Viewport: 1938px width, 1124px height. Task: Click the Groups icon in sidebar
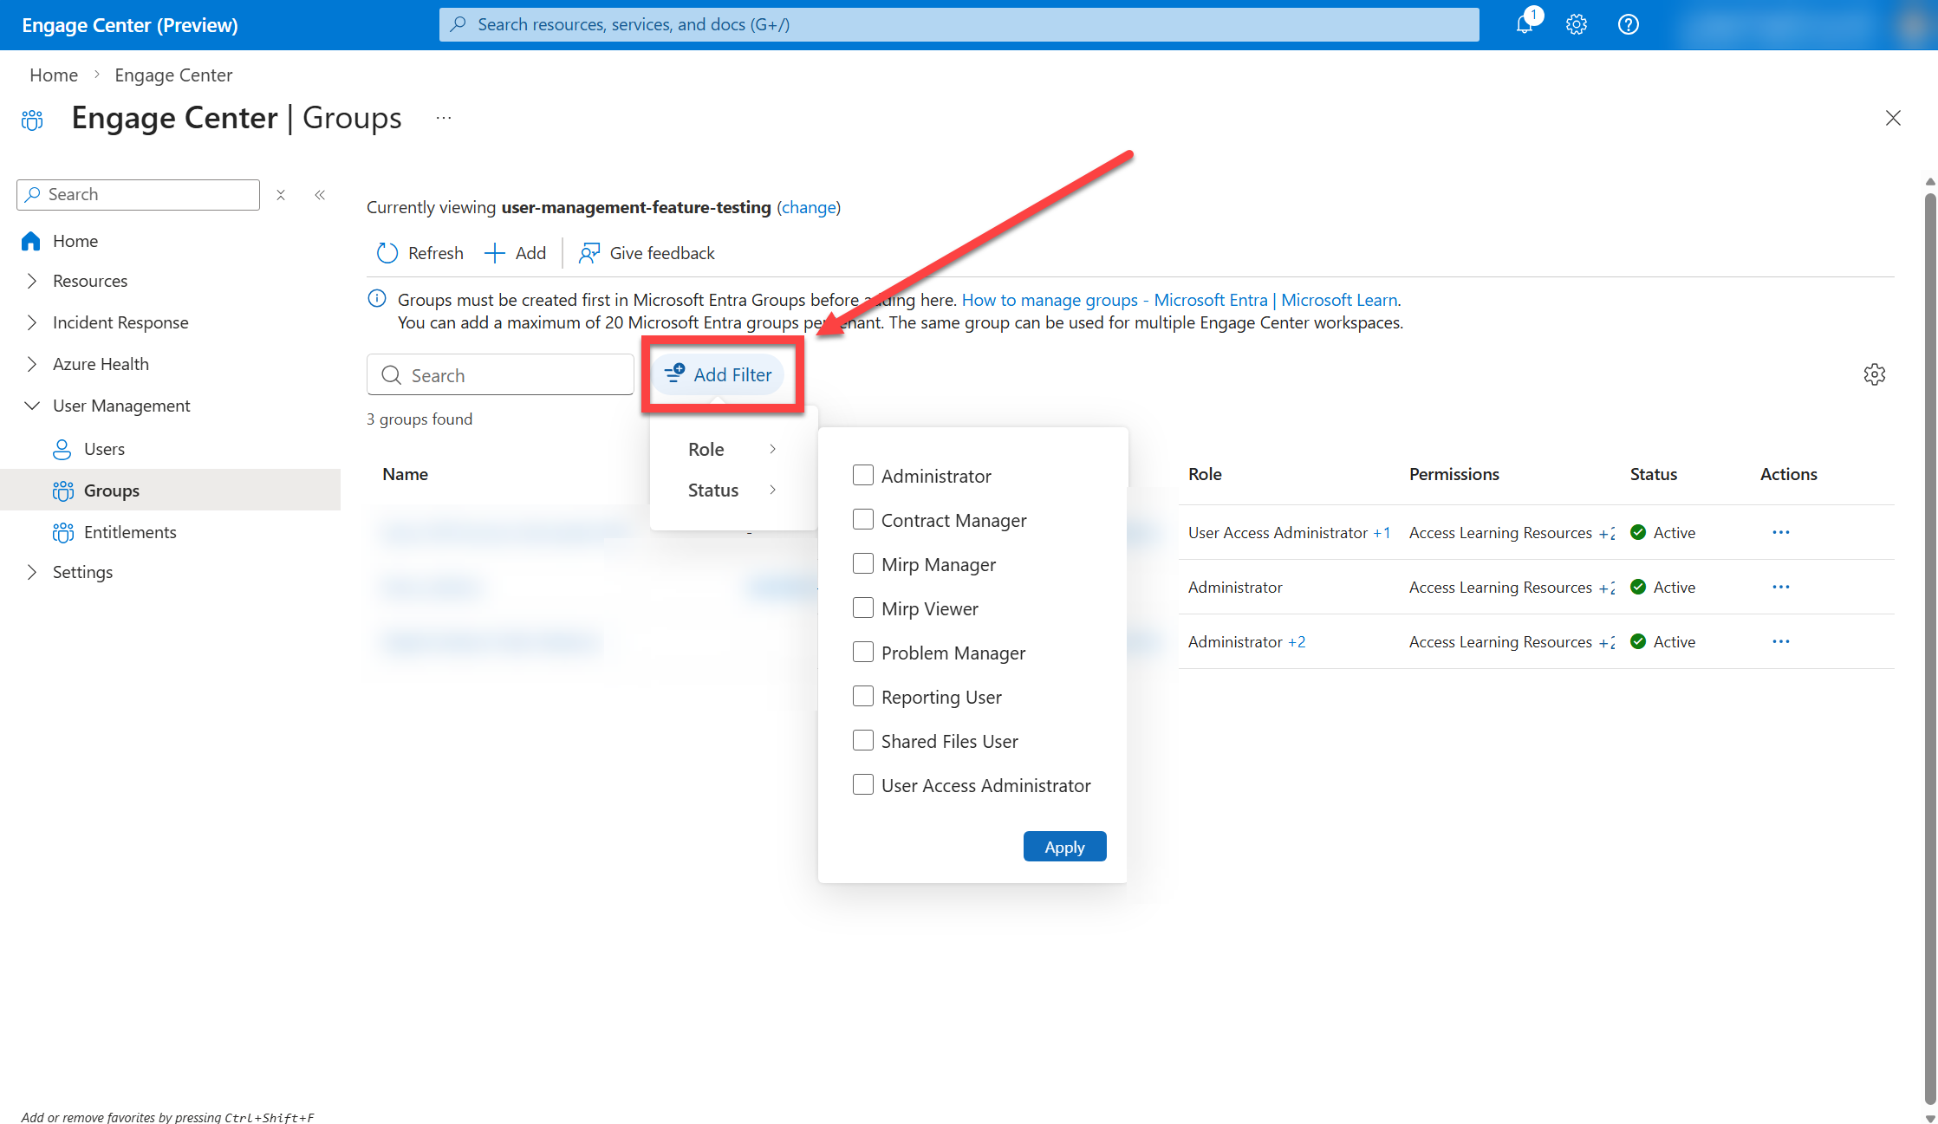(62, 491)
